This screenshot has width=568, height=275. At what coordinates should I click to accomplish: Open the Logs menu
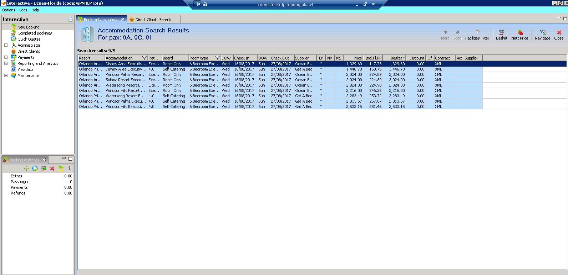23,10
